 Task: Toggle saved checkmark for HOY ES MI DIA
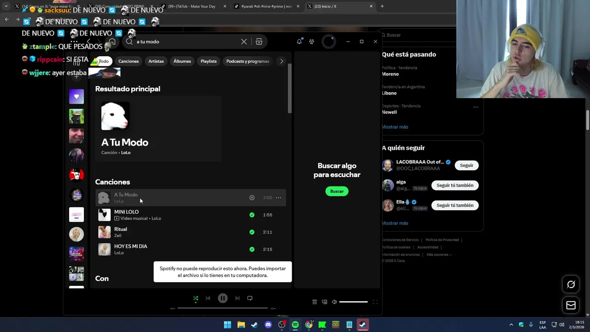pos(252,249)
